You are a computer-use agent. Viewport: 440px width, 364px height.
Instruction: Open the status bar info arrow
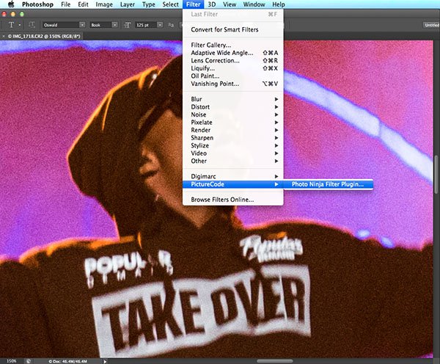[x=105, y=362]
